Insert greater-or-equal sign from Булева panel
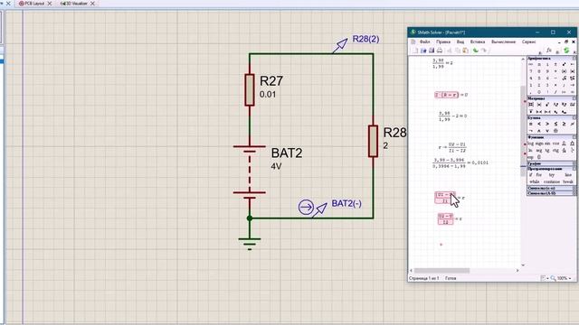 (564, 124)
